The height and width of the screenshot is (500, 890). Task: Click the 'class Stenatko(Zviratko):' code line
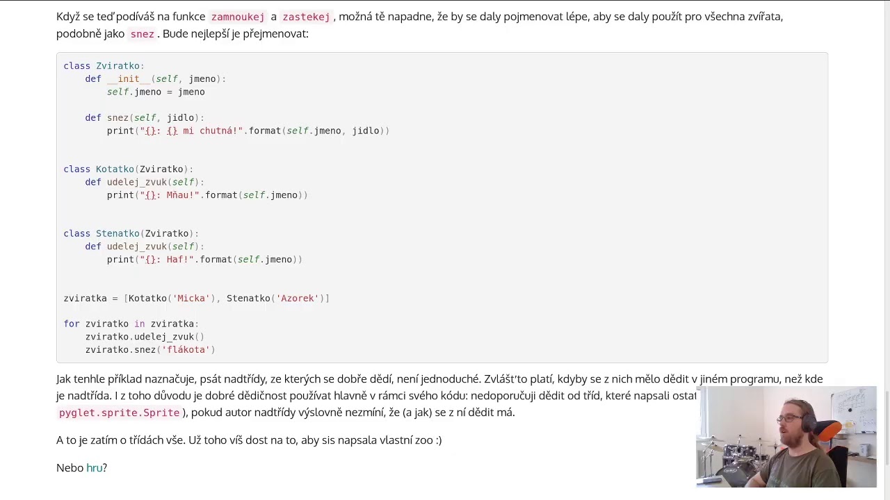[131, 234]
